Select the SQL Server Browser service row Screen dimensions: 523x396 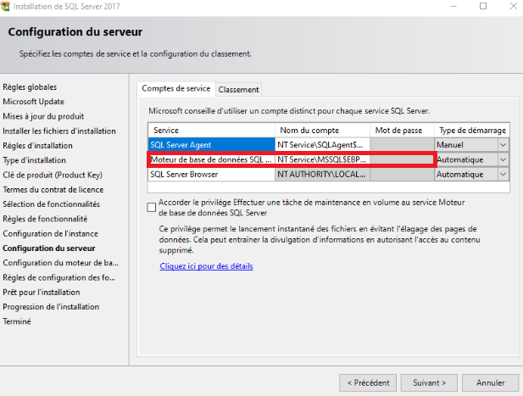211,174
